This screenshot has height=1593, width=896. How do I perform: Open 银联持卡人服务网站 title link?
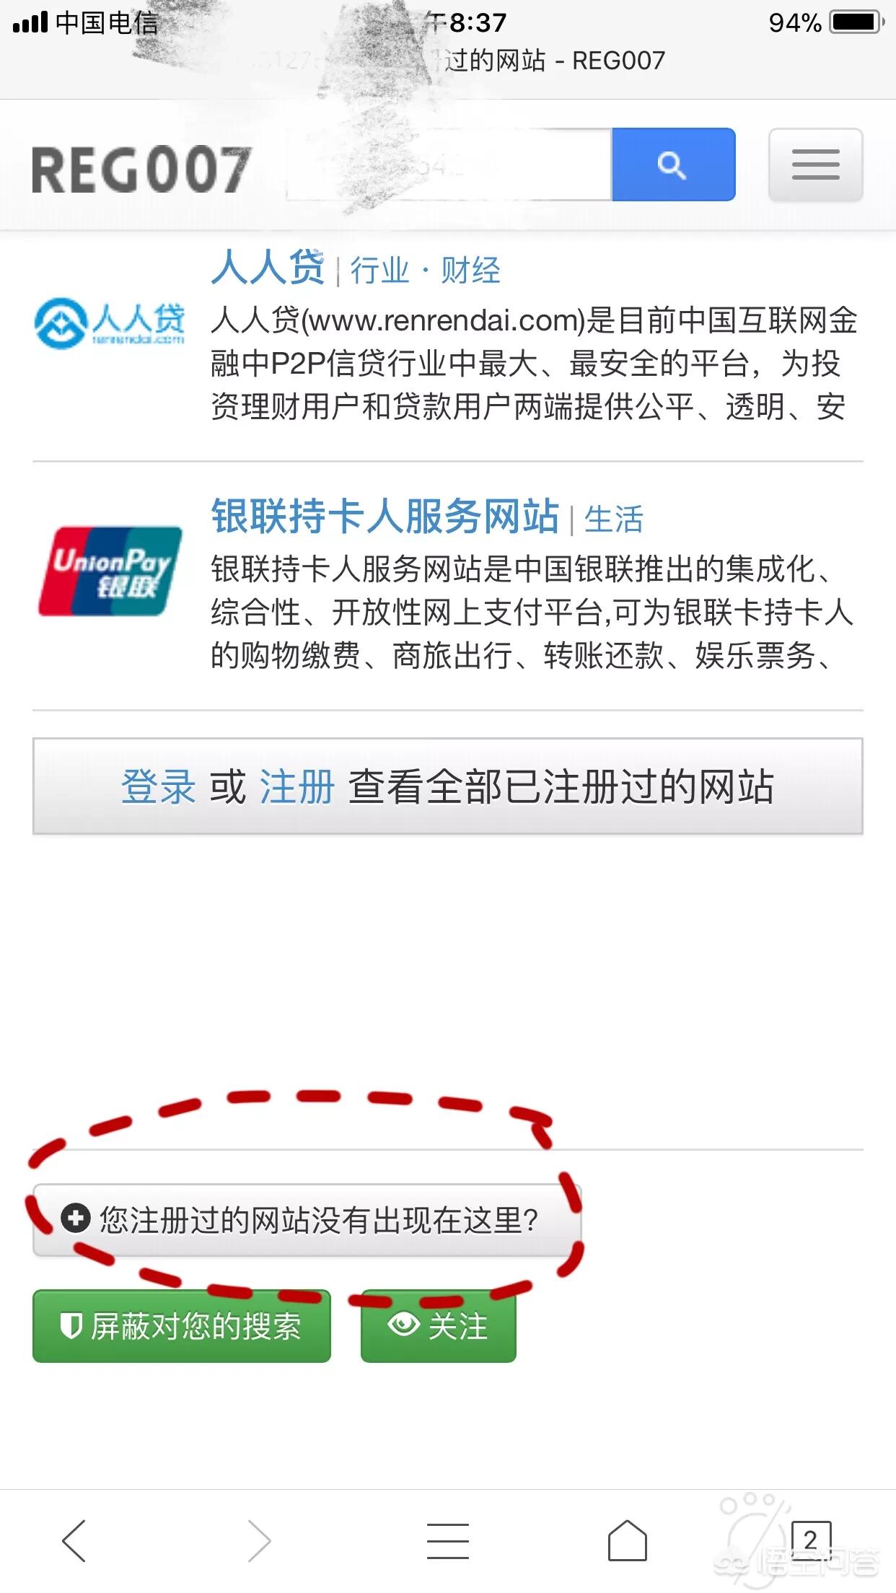click(385, 517)
